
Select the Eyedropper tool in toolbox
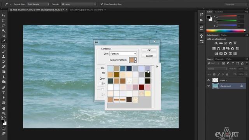pyautogui.click(x=4, y=41)
